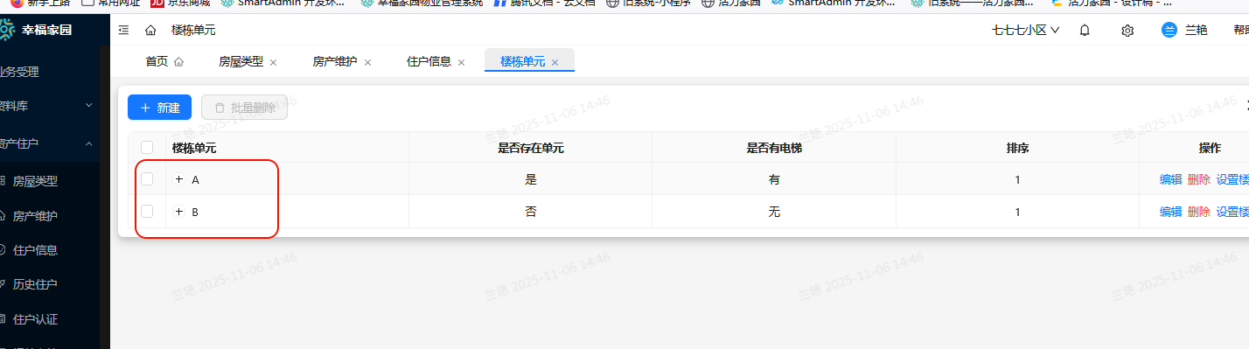Click the 是 cell in row A
Viewport: 1249px width, 349px height.
pos(531,179)
